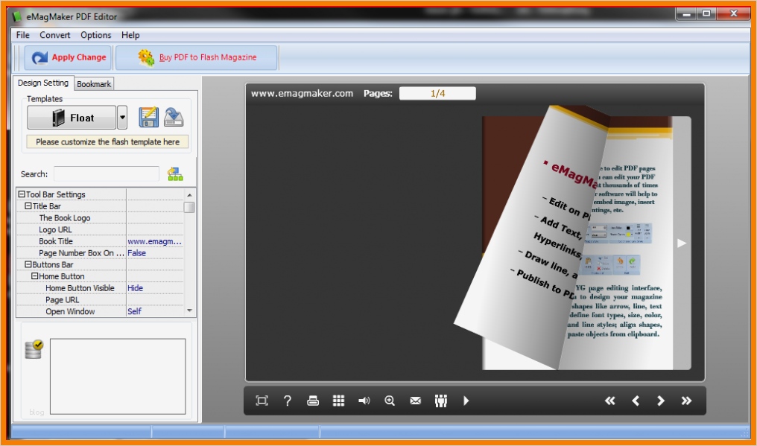Jump to last page with double-arrow control
757x446 pixels.
686,401
